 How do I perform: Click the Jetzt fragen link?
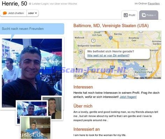[128, 97]
